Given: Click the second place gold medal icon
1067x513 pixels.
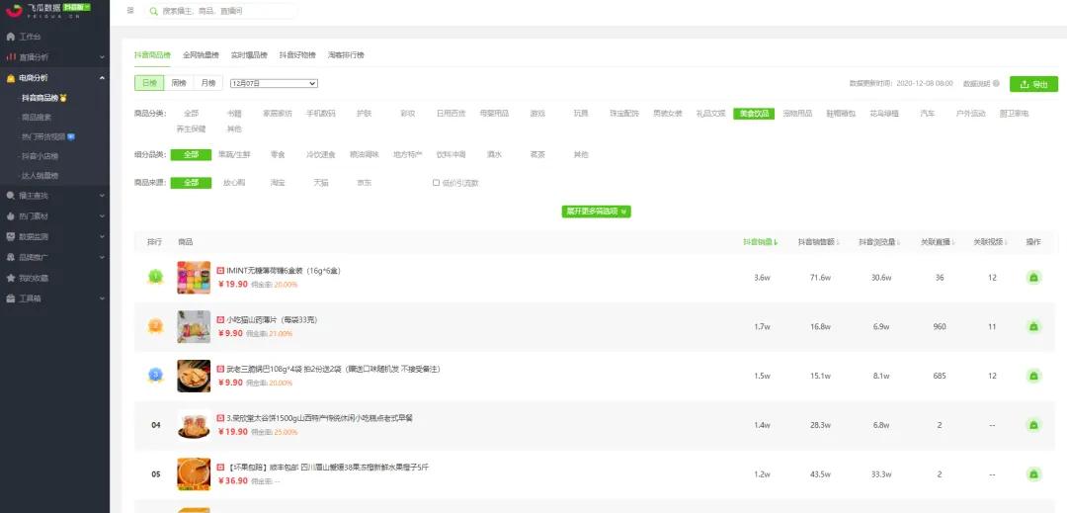Looking at the screenshot, I should (x=156, y=326).
